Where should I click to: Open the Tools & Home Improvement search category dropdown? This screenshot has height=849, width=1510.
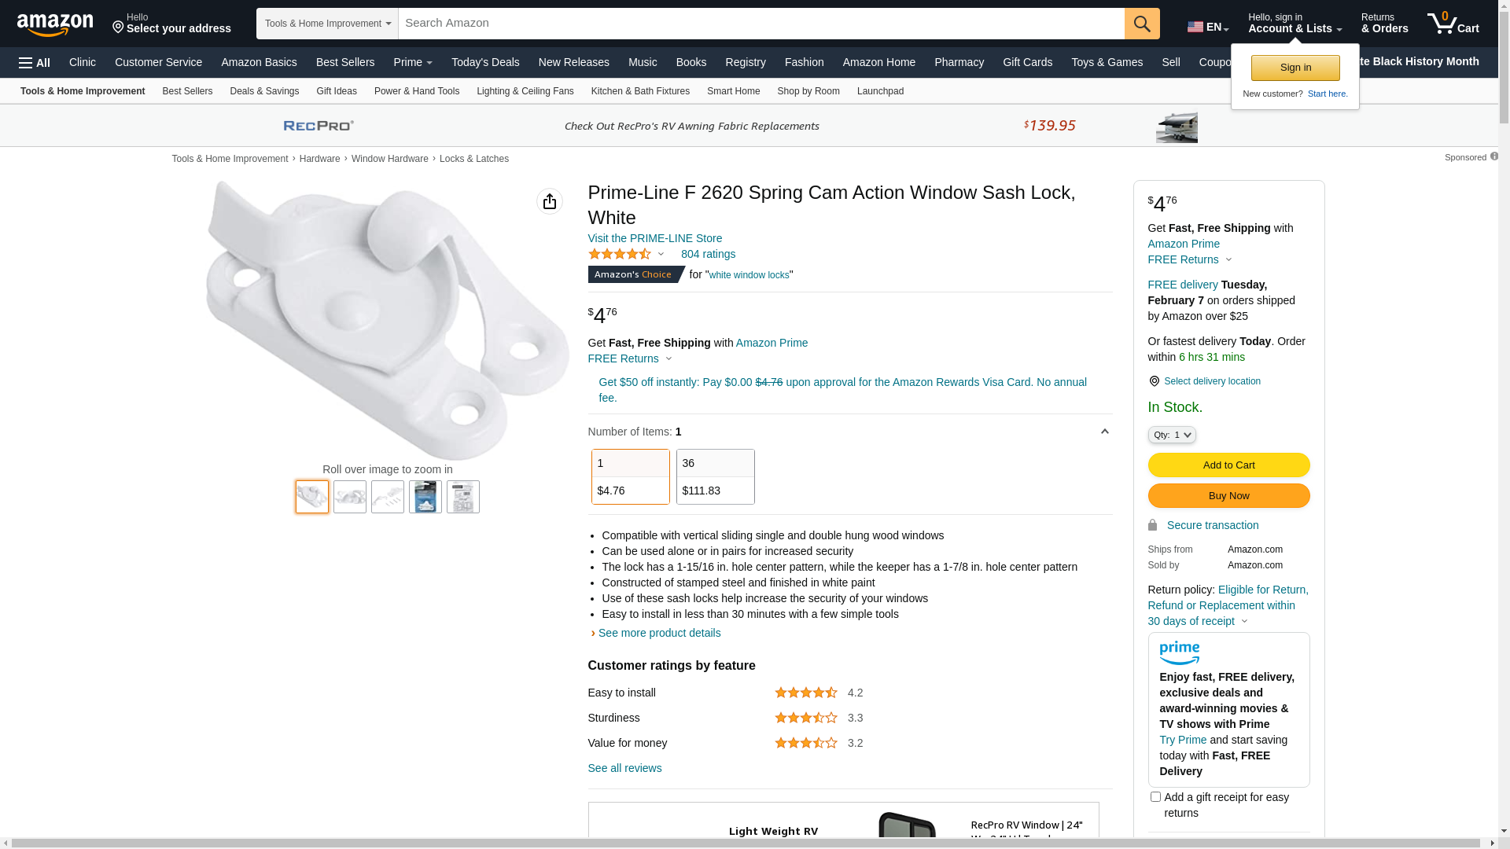pyautogui.click(x=327, y=24)
